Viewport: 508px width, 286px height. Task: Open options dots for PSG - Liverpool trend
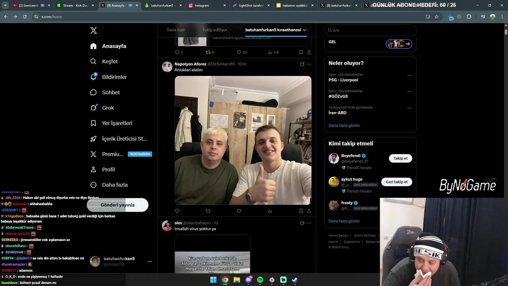coord(410,75)
